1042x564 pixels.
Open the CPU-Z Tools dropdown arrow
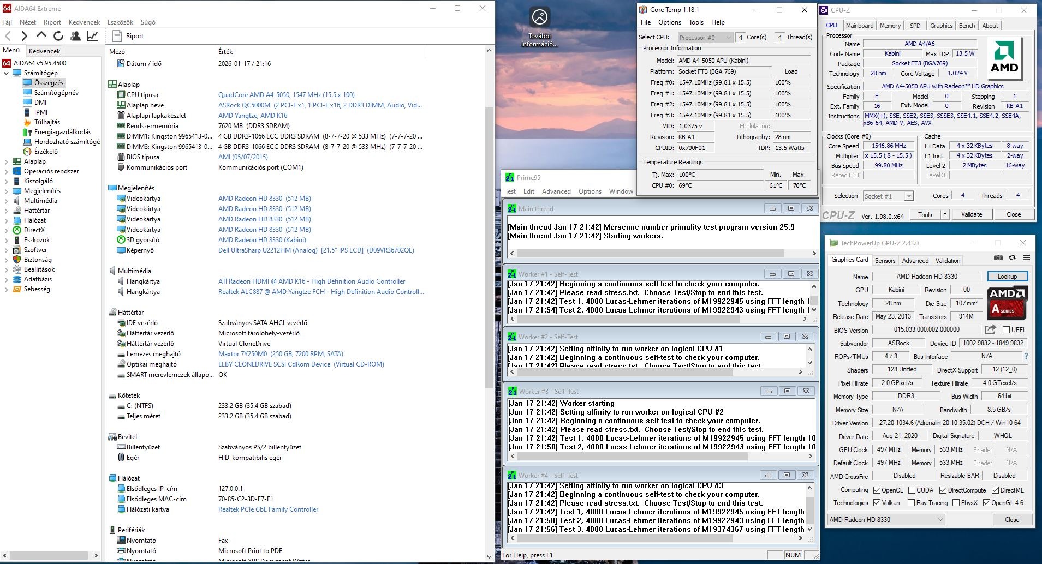[x=945, y=214]
